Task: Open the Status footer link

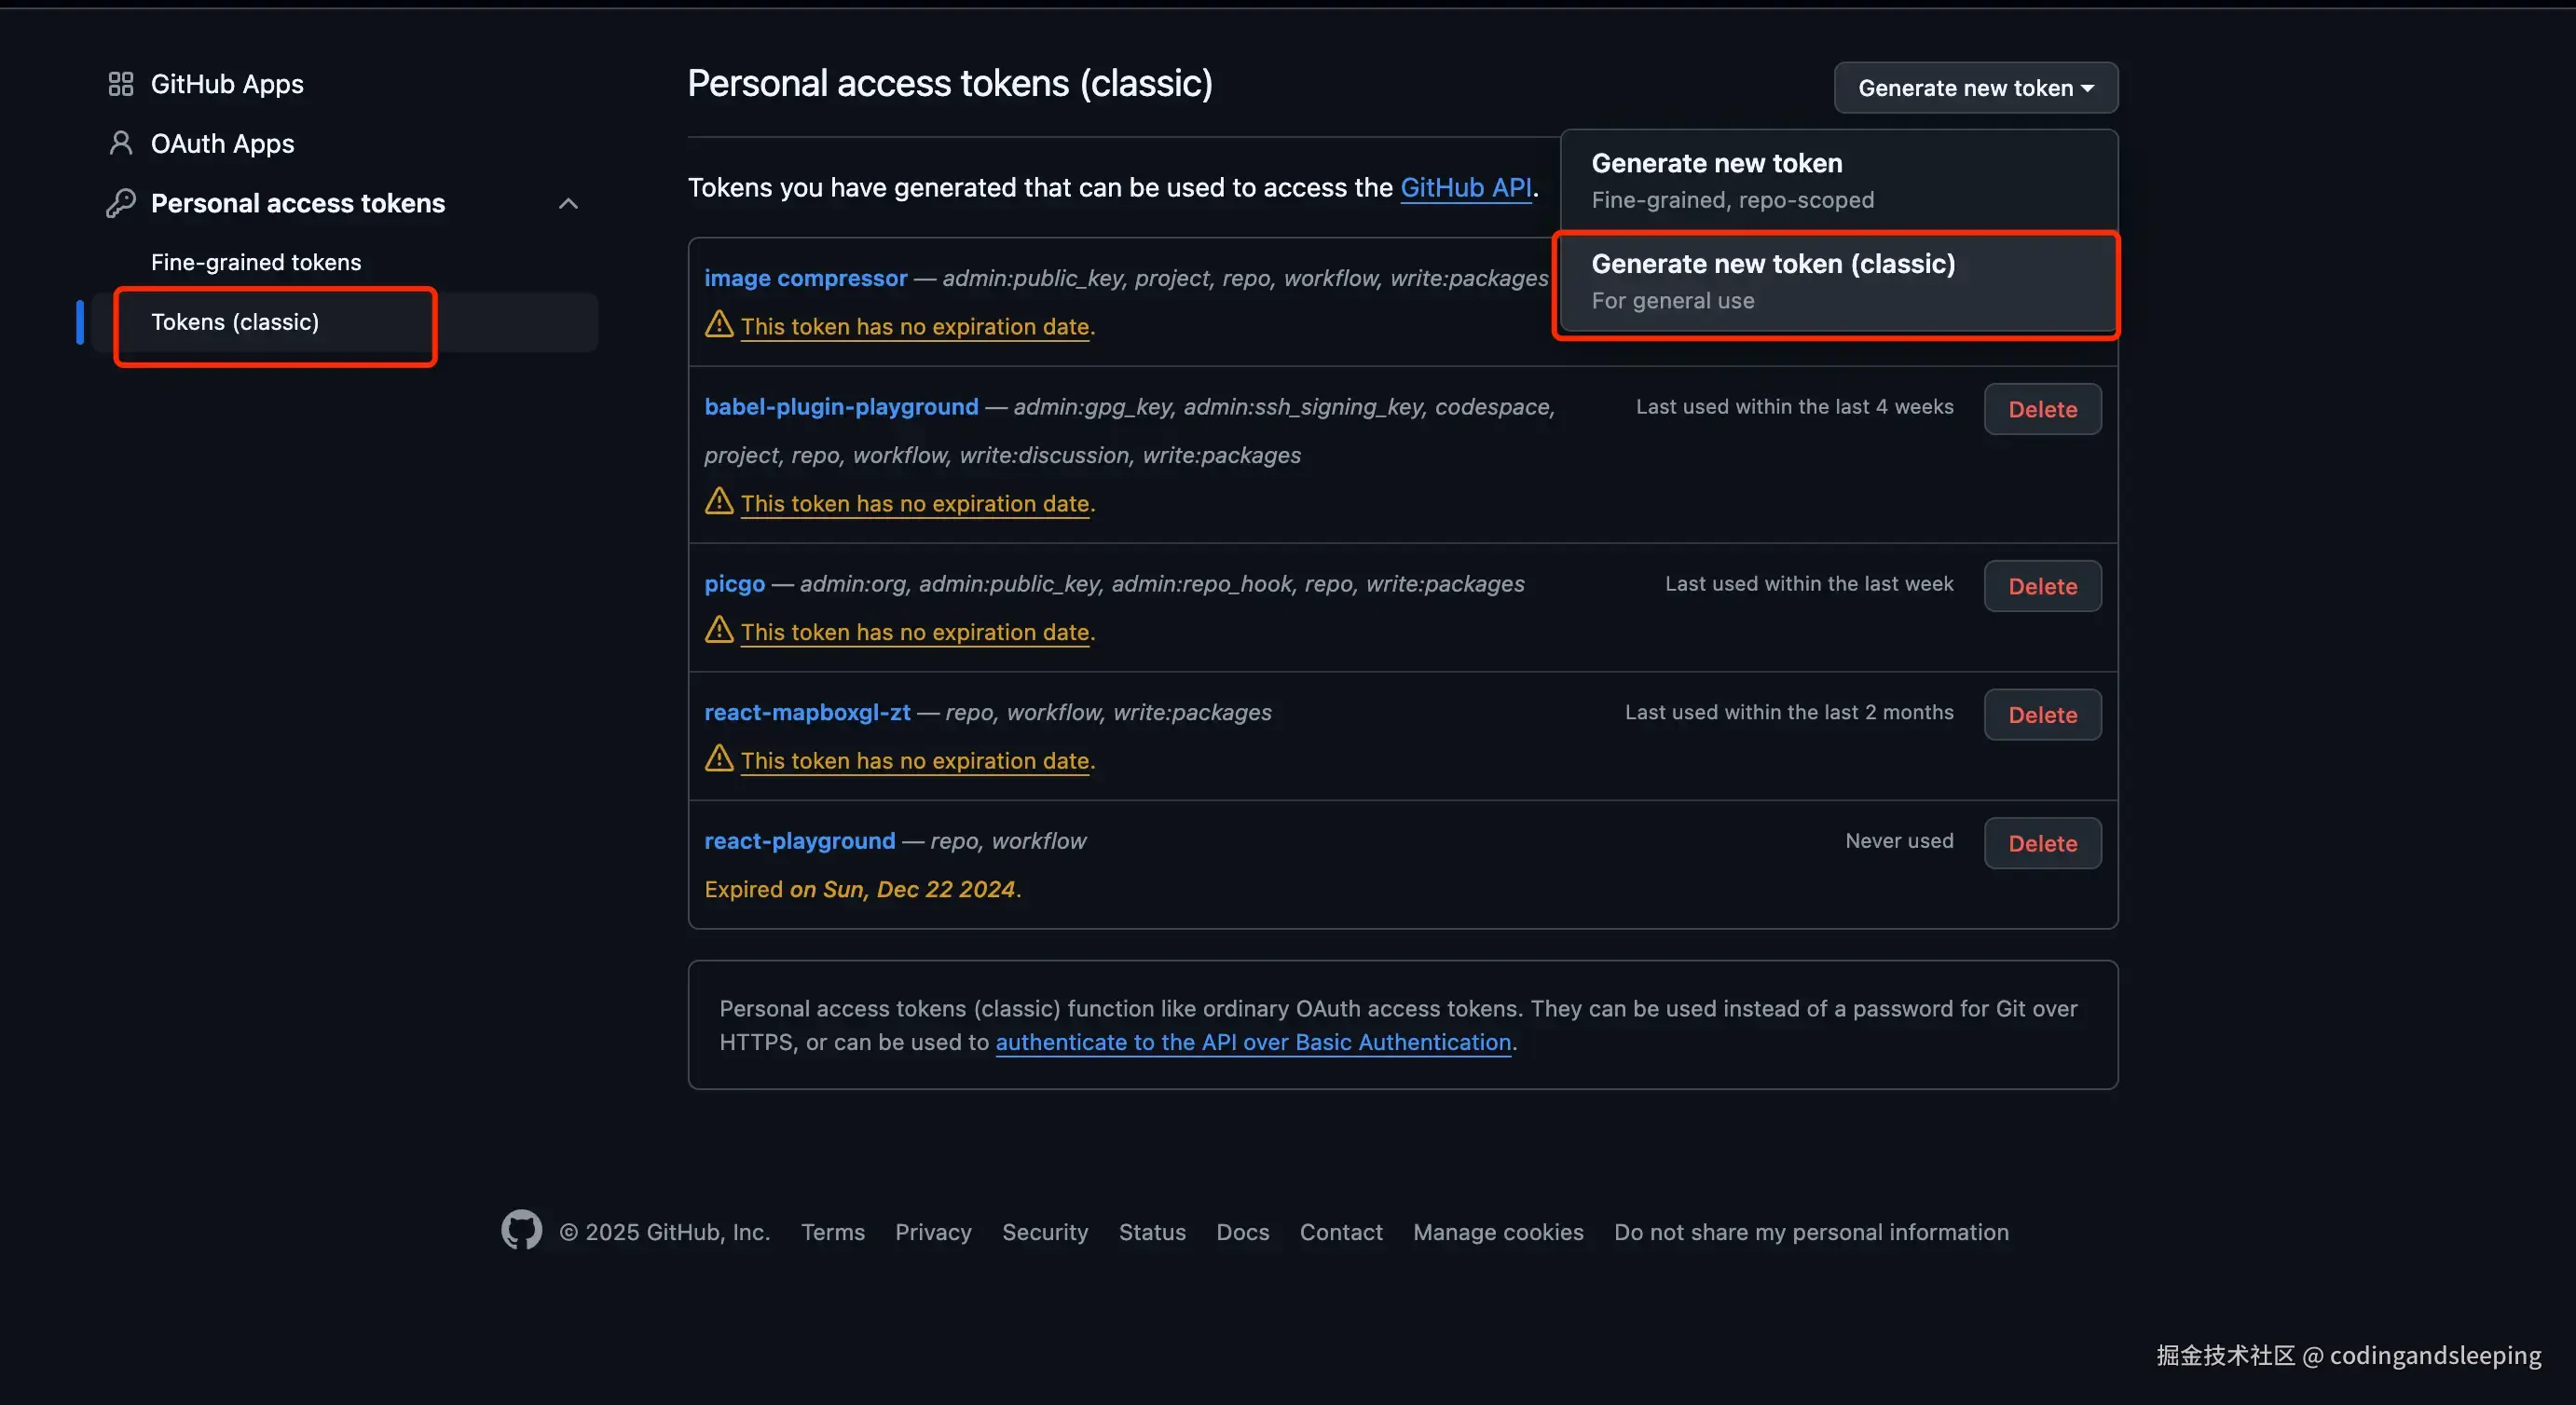Action: coord(1152,1232)
